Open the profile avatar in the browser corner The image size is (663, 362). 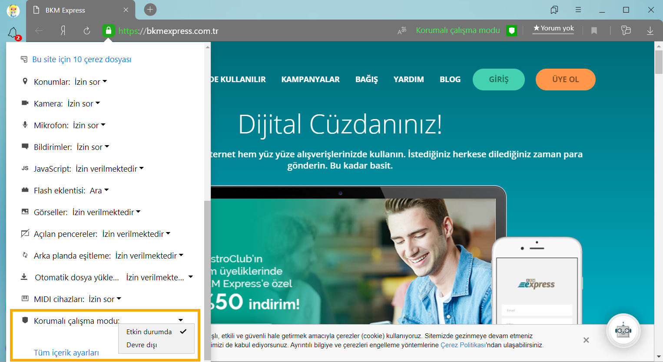(x=13, y=10)
